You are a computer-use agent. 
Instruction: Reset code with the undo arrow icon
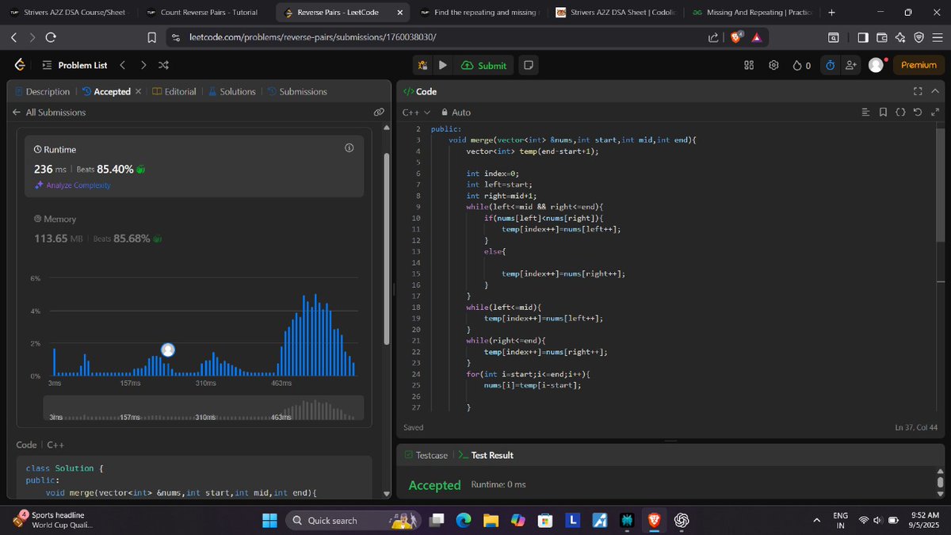click(x=918, y=113)
